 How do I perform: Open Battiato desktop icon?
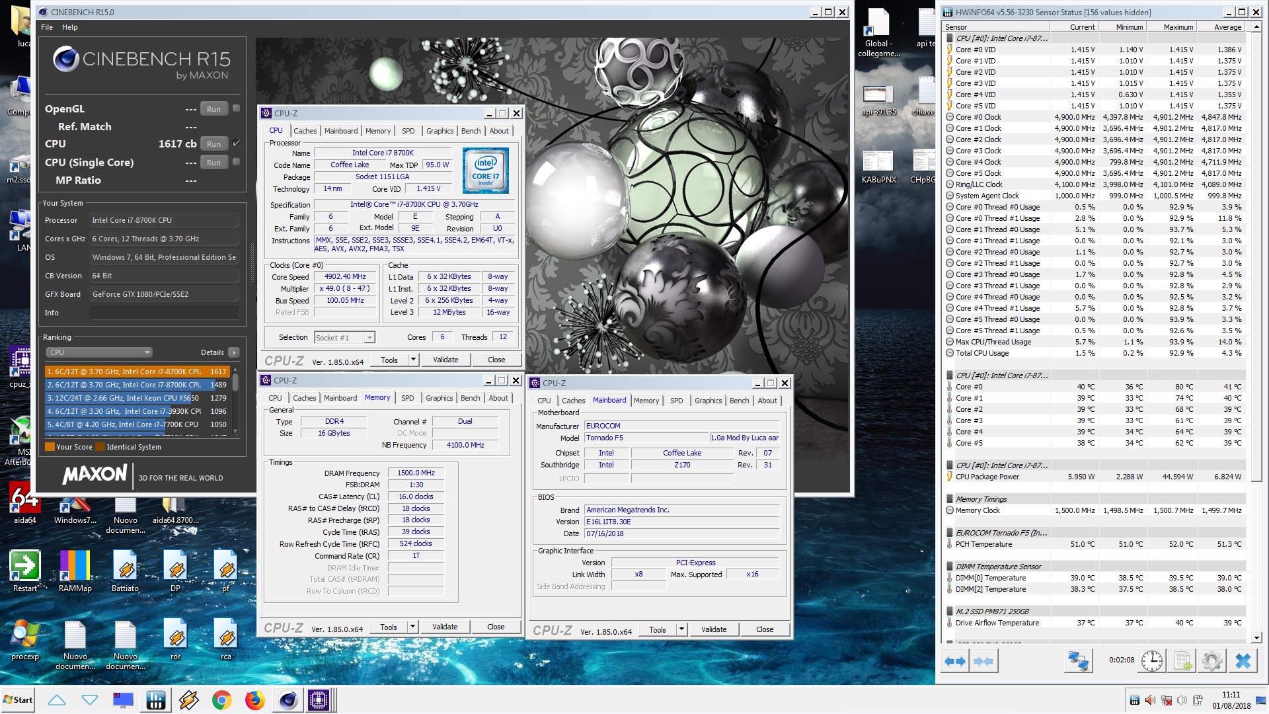(x=126, y=571)
